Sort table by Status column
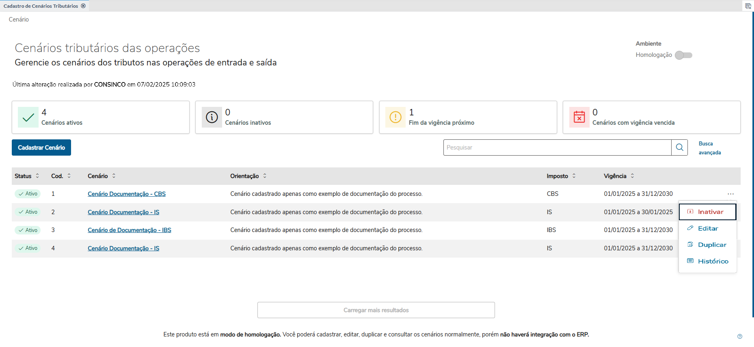 pyautogui.click(x=37, y=176)
